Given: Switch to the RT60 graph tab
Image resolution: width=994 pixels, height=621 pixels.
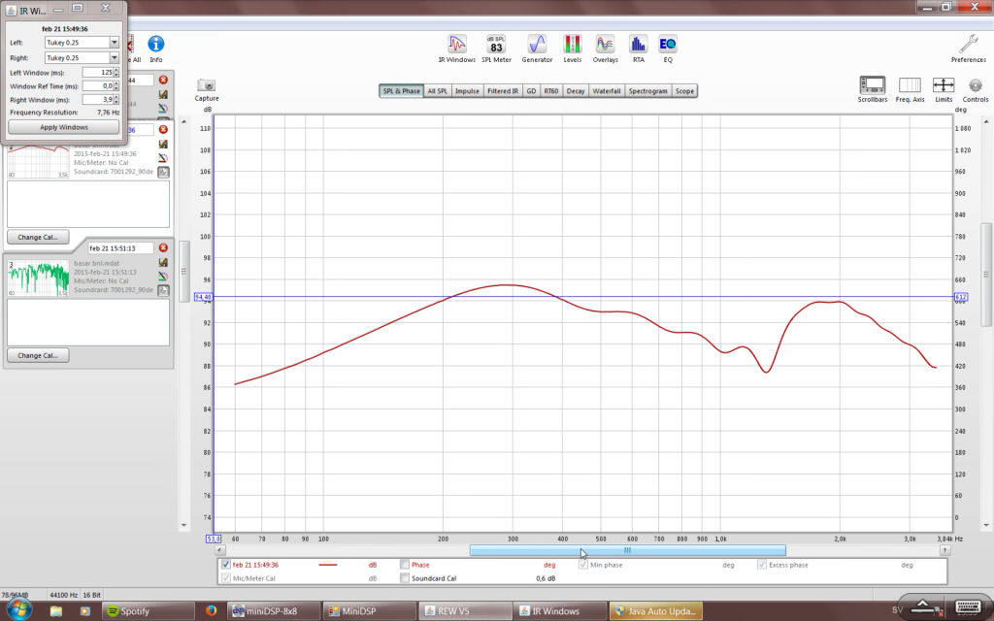Looking at the screenshot, I should click(551, 90).
